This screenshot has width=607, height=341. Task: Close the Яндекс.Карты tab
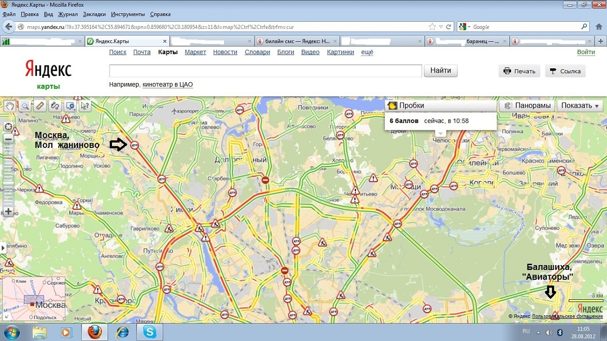click(165, 41)
